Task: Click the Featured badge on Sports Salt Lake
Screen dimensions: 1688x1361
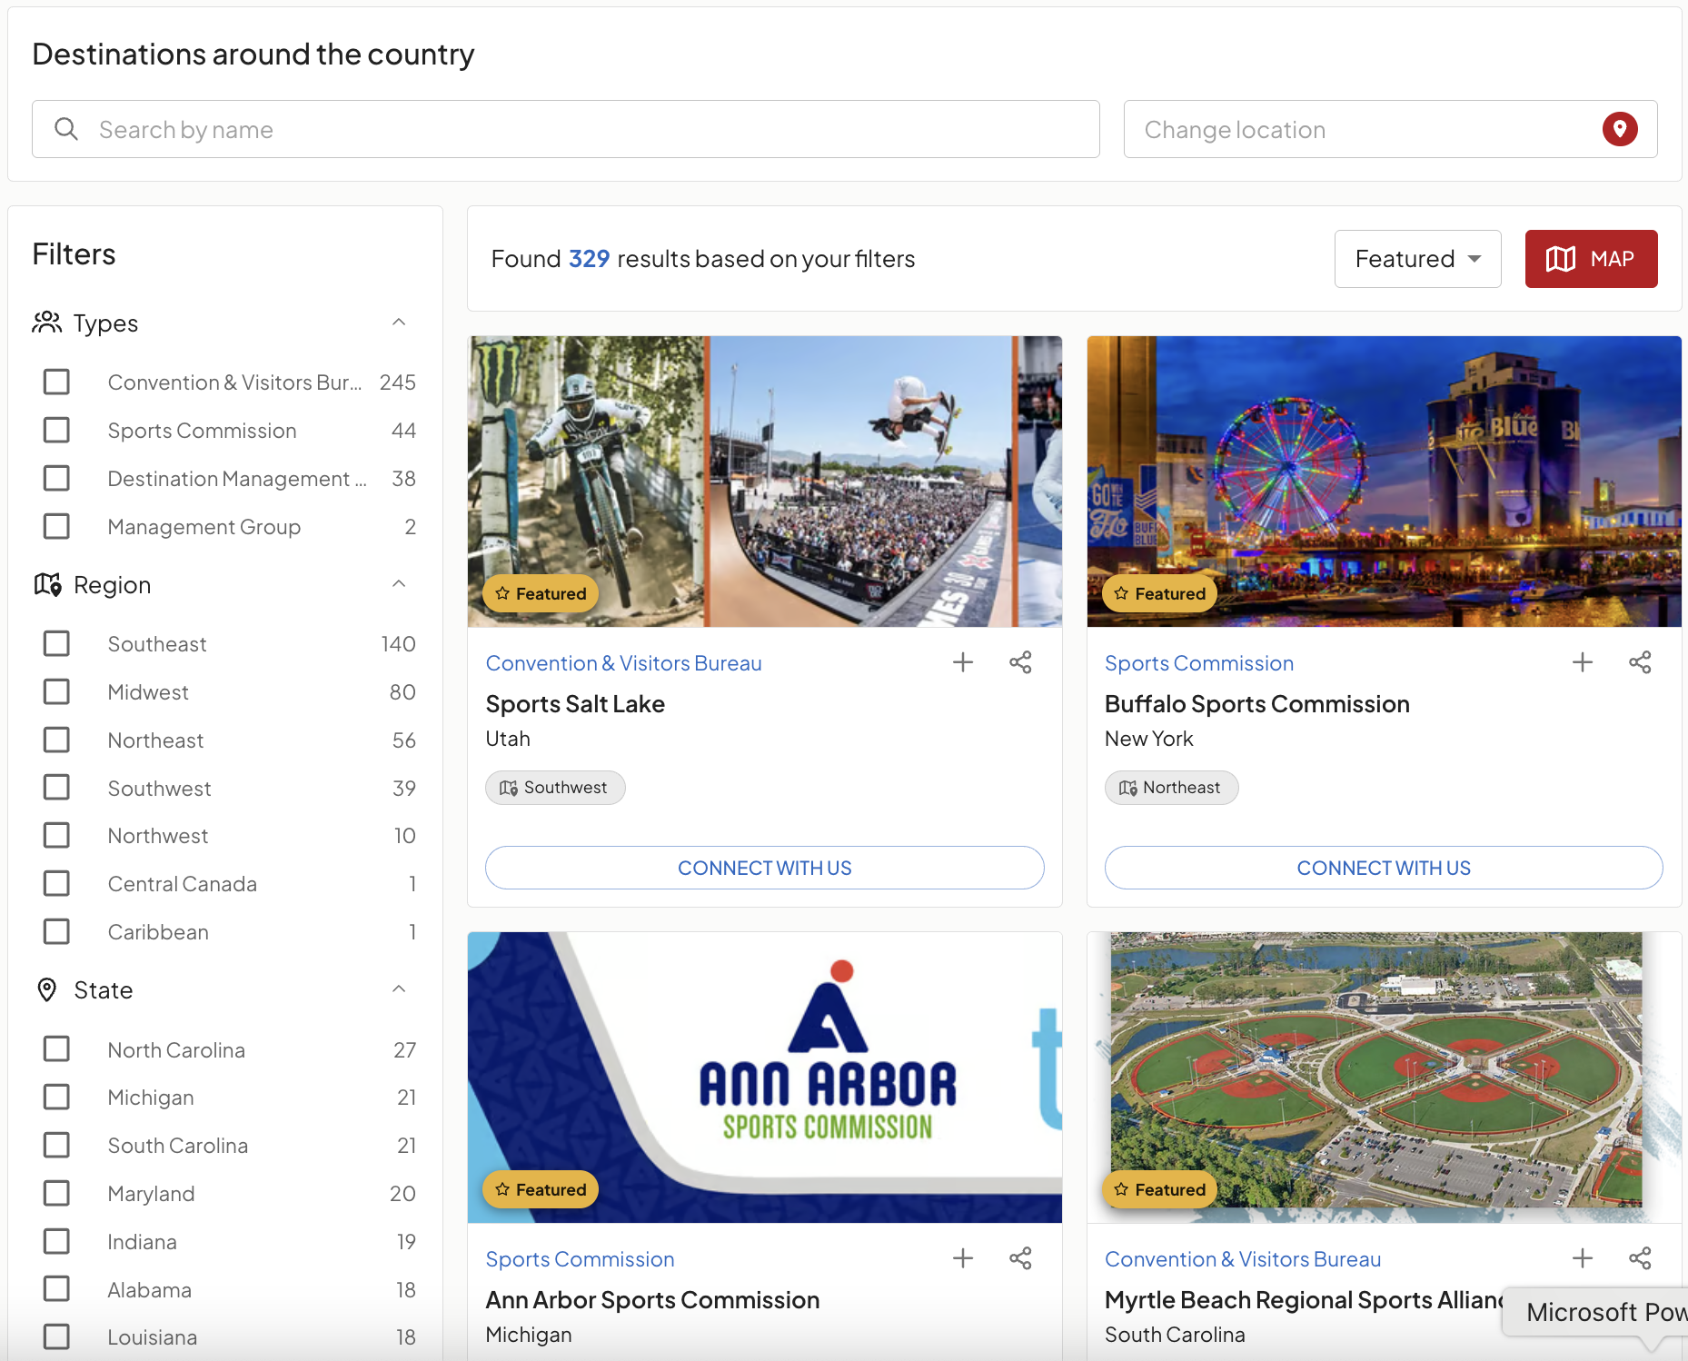Action: [541, 593]
